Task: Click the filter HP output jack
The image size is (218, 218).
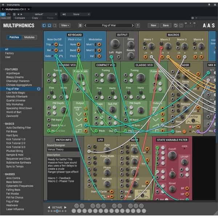Action: click(187, 194)
